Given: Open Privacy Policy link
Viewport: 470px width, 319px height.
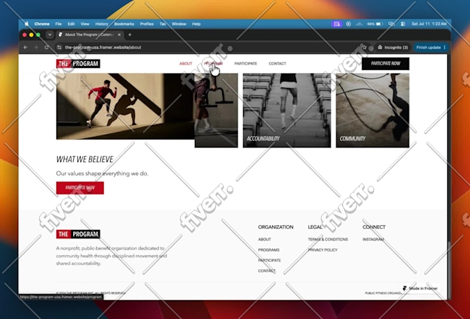Looking at the screenshot, I should click(323, 250).
